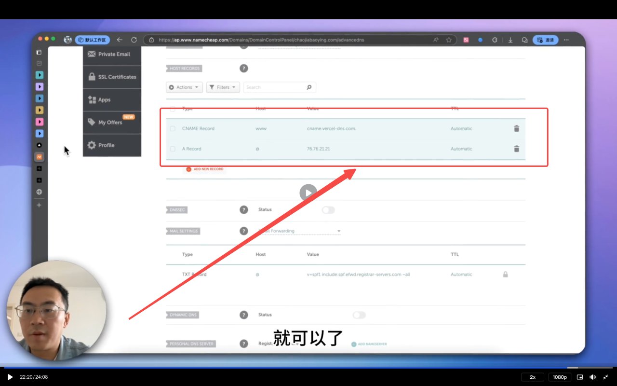Open the 2x playback speed menu

click(533, 377)
